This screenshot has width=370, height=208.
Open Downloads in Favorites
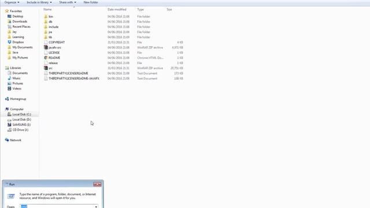point(20,21)
